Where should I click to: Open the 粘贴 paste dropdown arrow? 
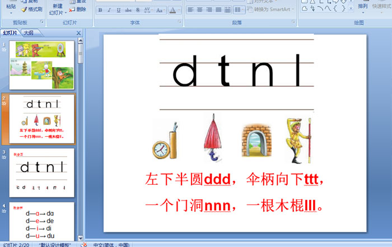pos(11,13)
